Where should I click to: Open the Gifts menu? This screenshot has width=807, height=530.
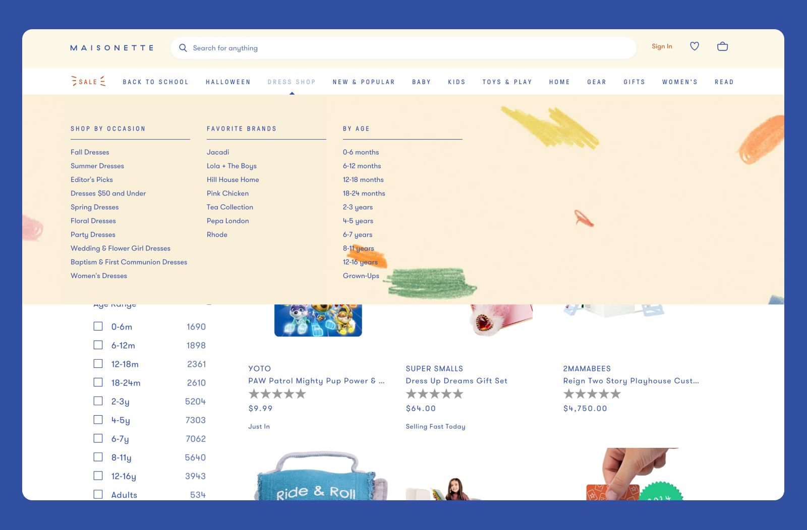(634, 82)
